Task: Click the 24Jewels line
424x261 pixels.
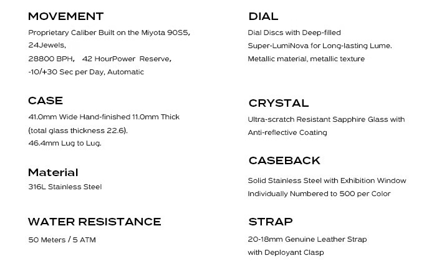Action: click(x=47, y=45)
